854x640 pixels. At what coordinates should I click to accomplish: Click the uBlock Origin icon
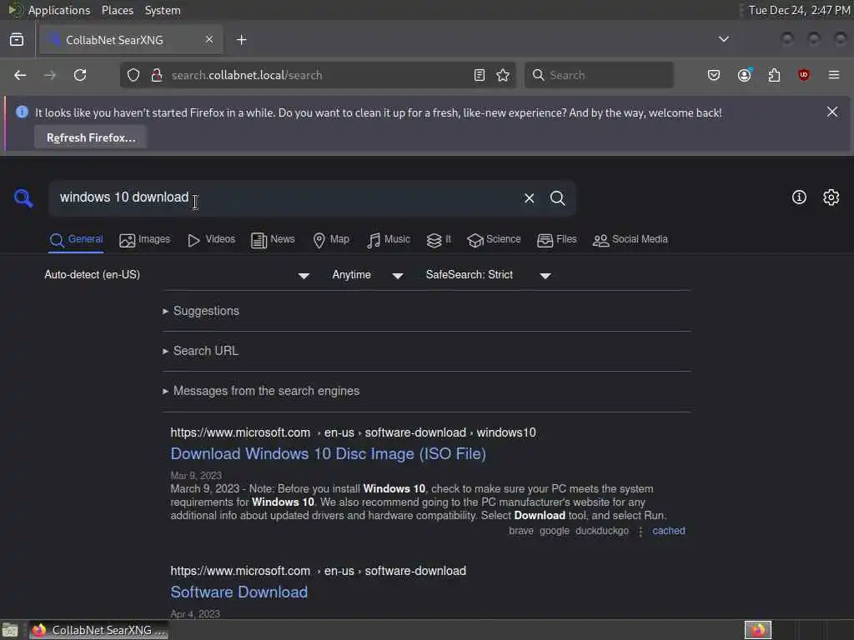(x=803, y=75)
